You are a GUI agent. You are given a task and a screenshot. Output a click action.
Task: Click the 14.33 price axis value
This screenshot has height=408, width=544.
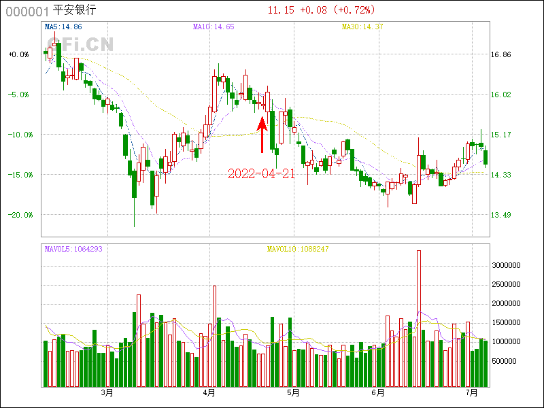point(500,175)
